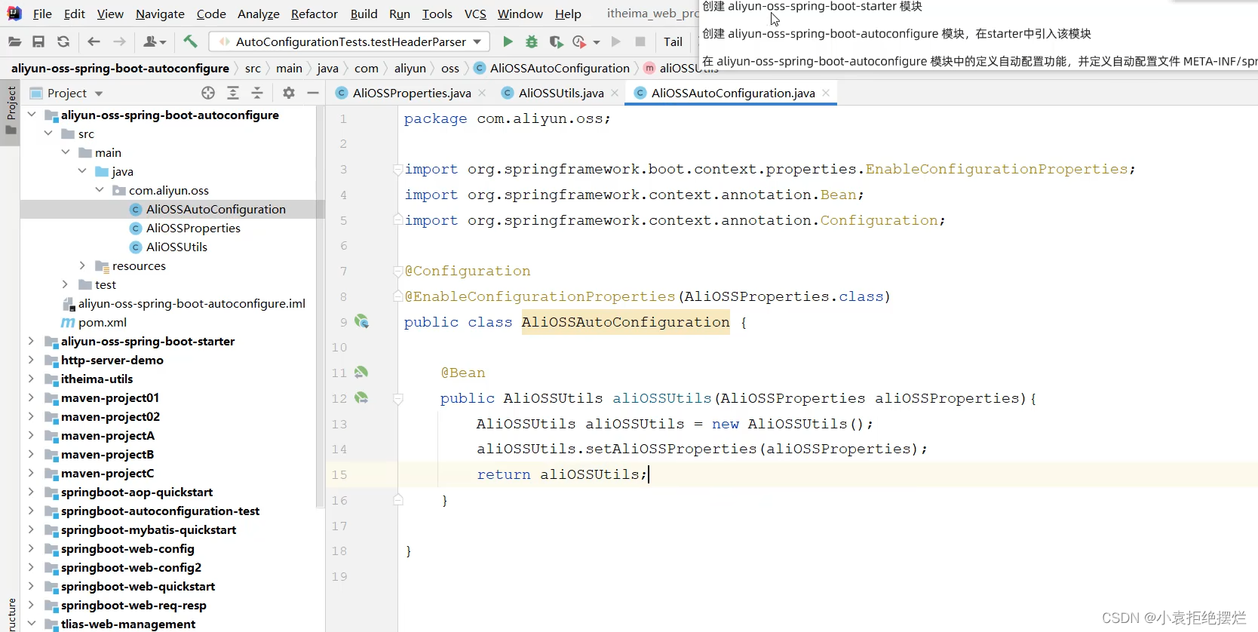1258x632 pixels.
Task: Open the File menu
Action: click(x=42, y=14)
